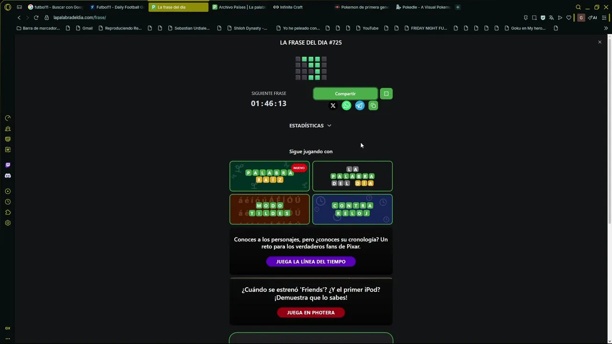Screen dimensions: 612x344
Task: Open a new tab with plus button
Action: (x=458, y=7)
